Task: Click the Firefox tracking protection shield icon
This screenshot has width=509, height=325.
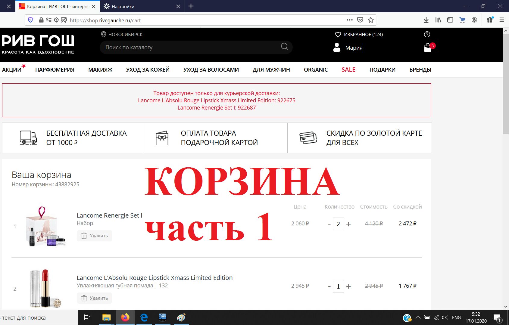Action: point(30,20)
